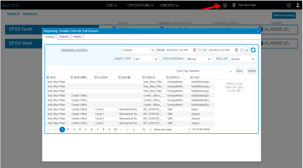
Task: Go to next page of grid
Action: point(127,130)
